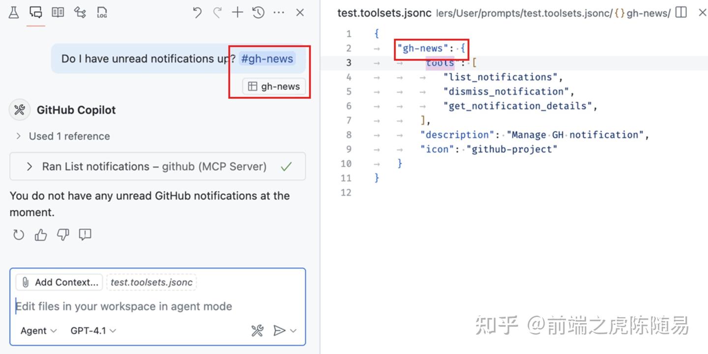Image resolution: width=708 pixels, height=354 pixels.
Task: Give a thumbs up on the response
Action: coord(40,235)
